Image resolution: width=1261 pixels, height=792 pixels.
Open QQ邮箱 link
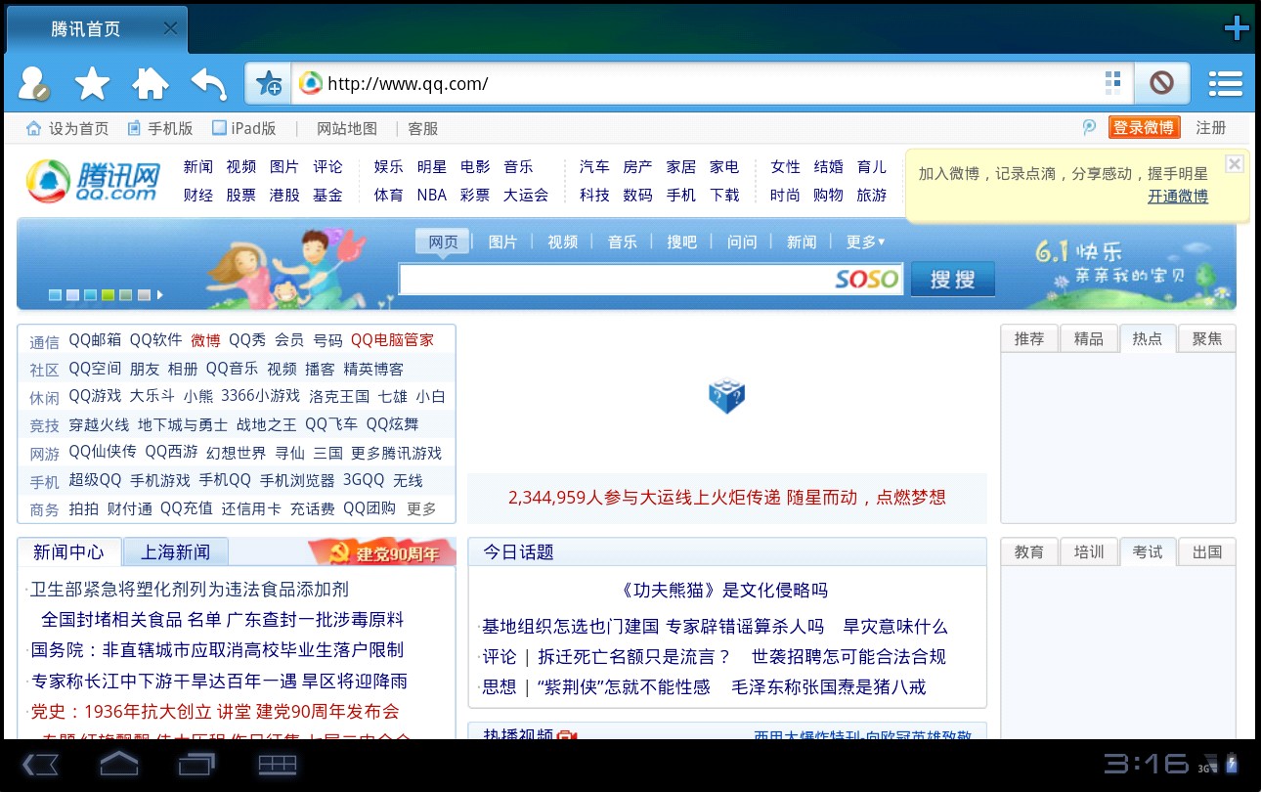(95, 339)
